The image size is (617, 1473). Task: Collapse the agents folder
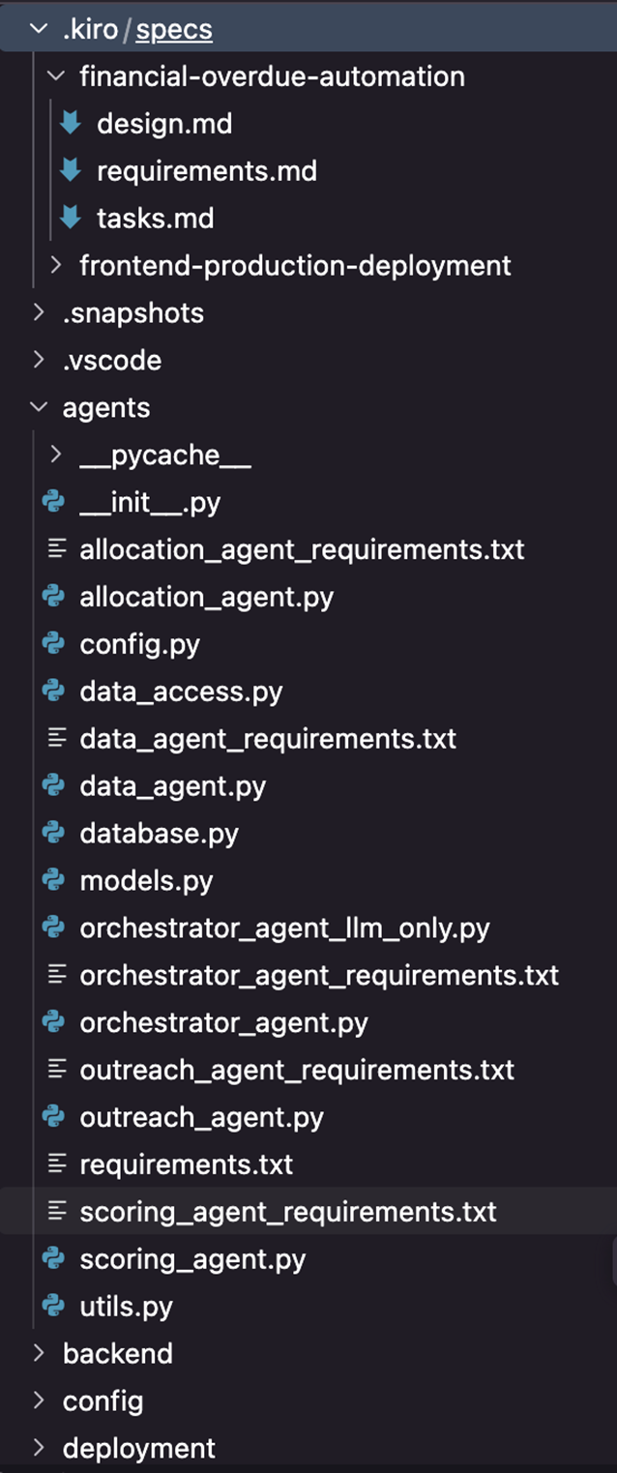click(39, 407)
